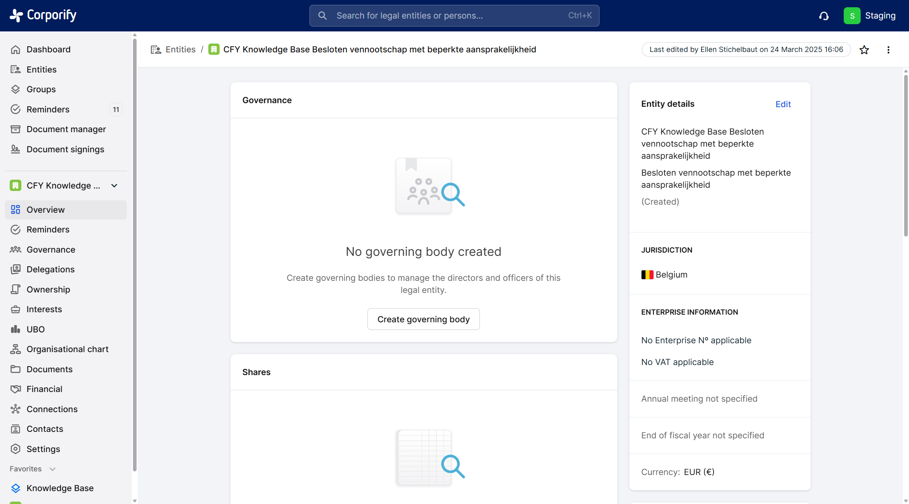Open the Organisational chart page

(x=67, y=349)
